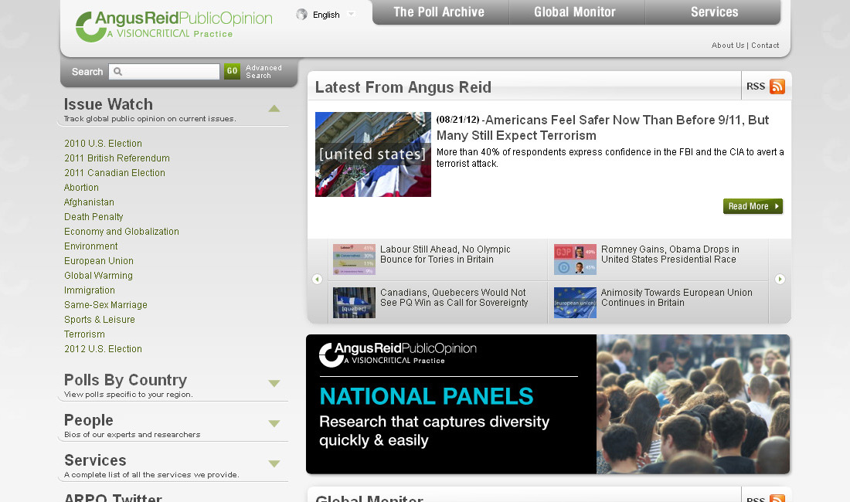Viewport: 850px width, 502px height.
Task: Open the Services navigation tab
Action: (x=714, y=12)
